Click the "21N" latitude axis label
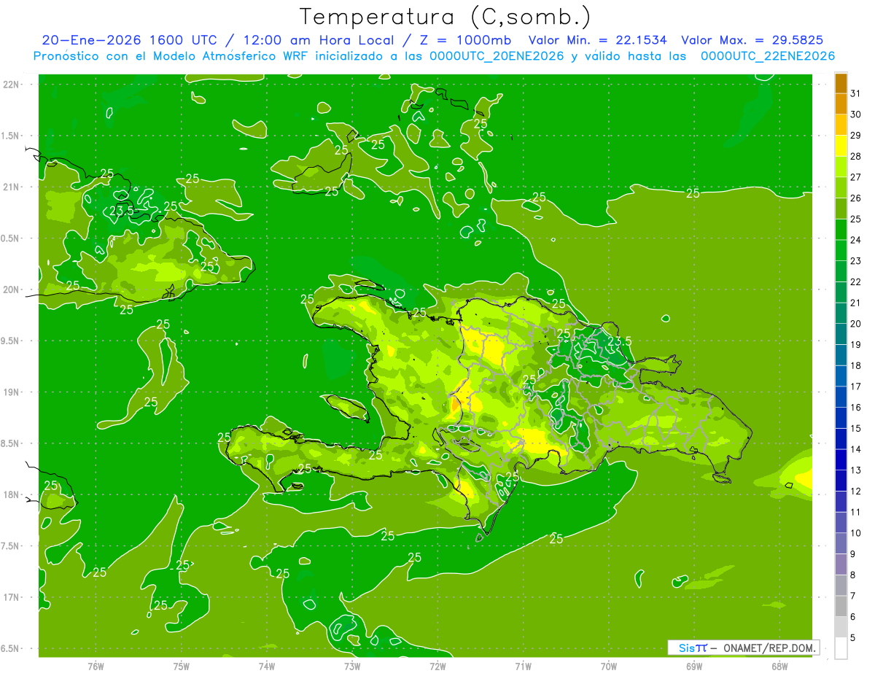 [10, 187]
